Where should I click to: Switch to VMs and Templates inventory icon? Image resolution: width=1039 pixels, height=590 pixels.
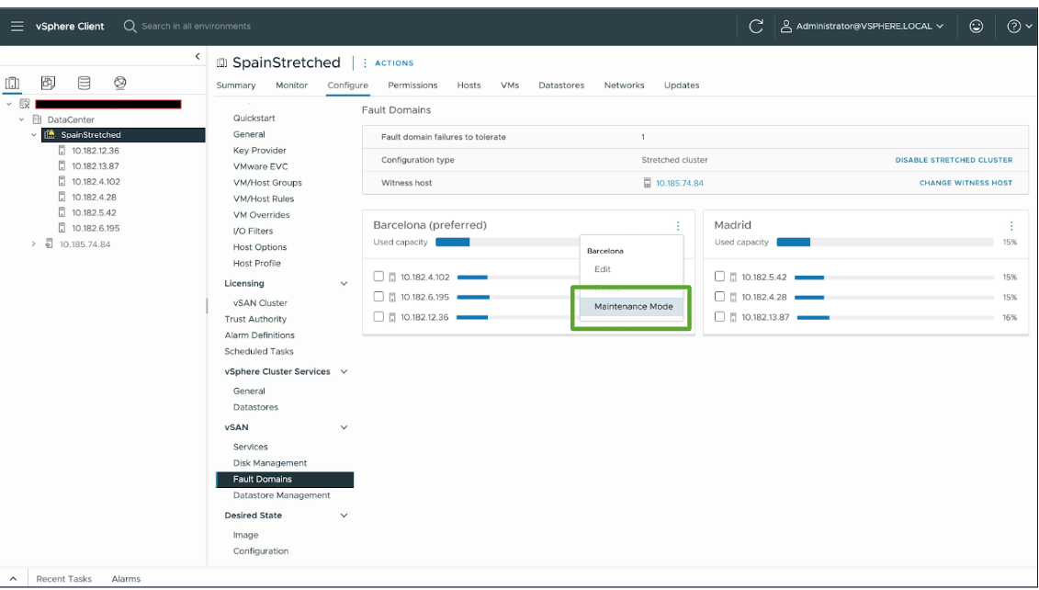click(49, 84)
